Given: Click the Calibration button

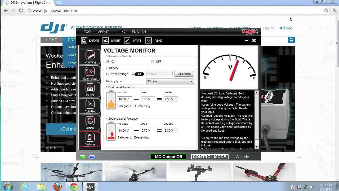Looking at the screenshot, I should point(184,74).
